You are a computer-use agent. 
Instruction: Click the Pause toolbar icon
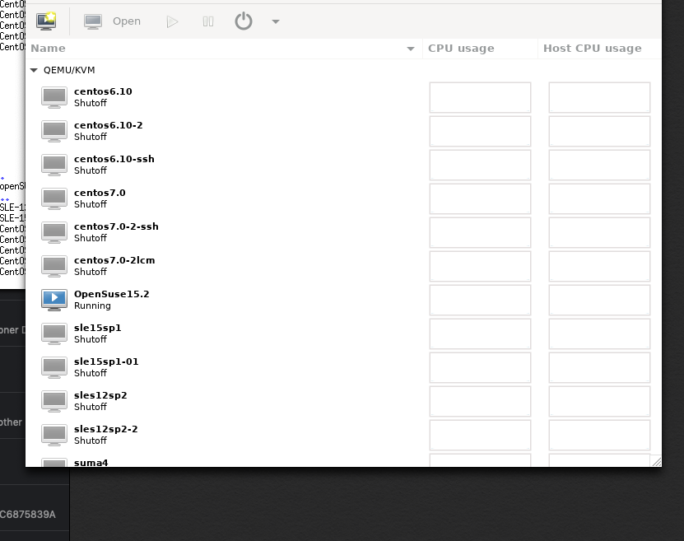(208, 21)
